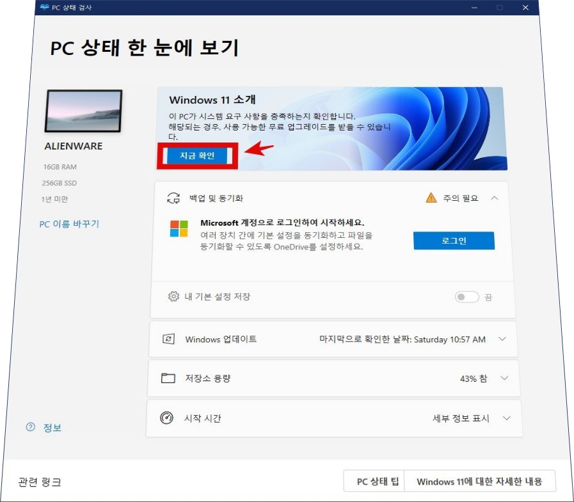Click the 시작 시간 gauge icon
Image resolution: width=574 pixels, height=502 pixels.
(x=166, y=418)
